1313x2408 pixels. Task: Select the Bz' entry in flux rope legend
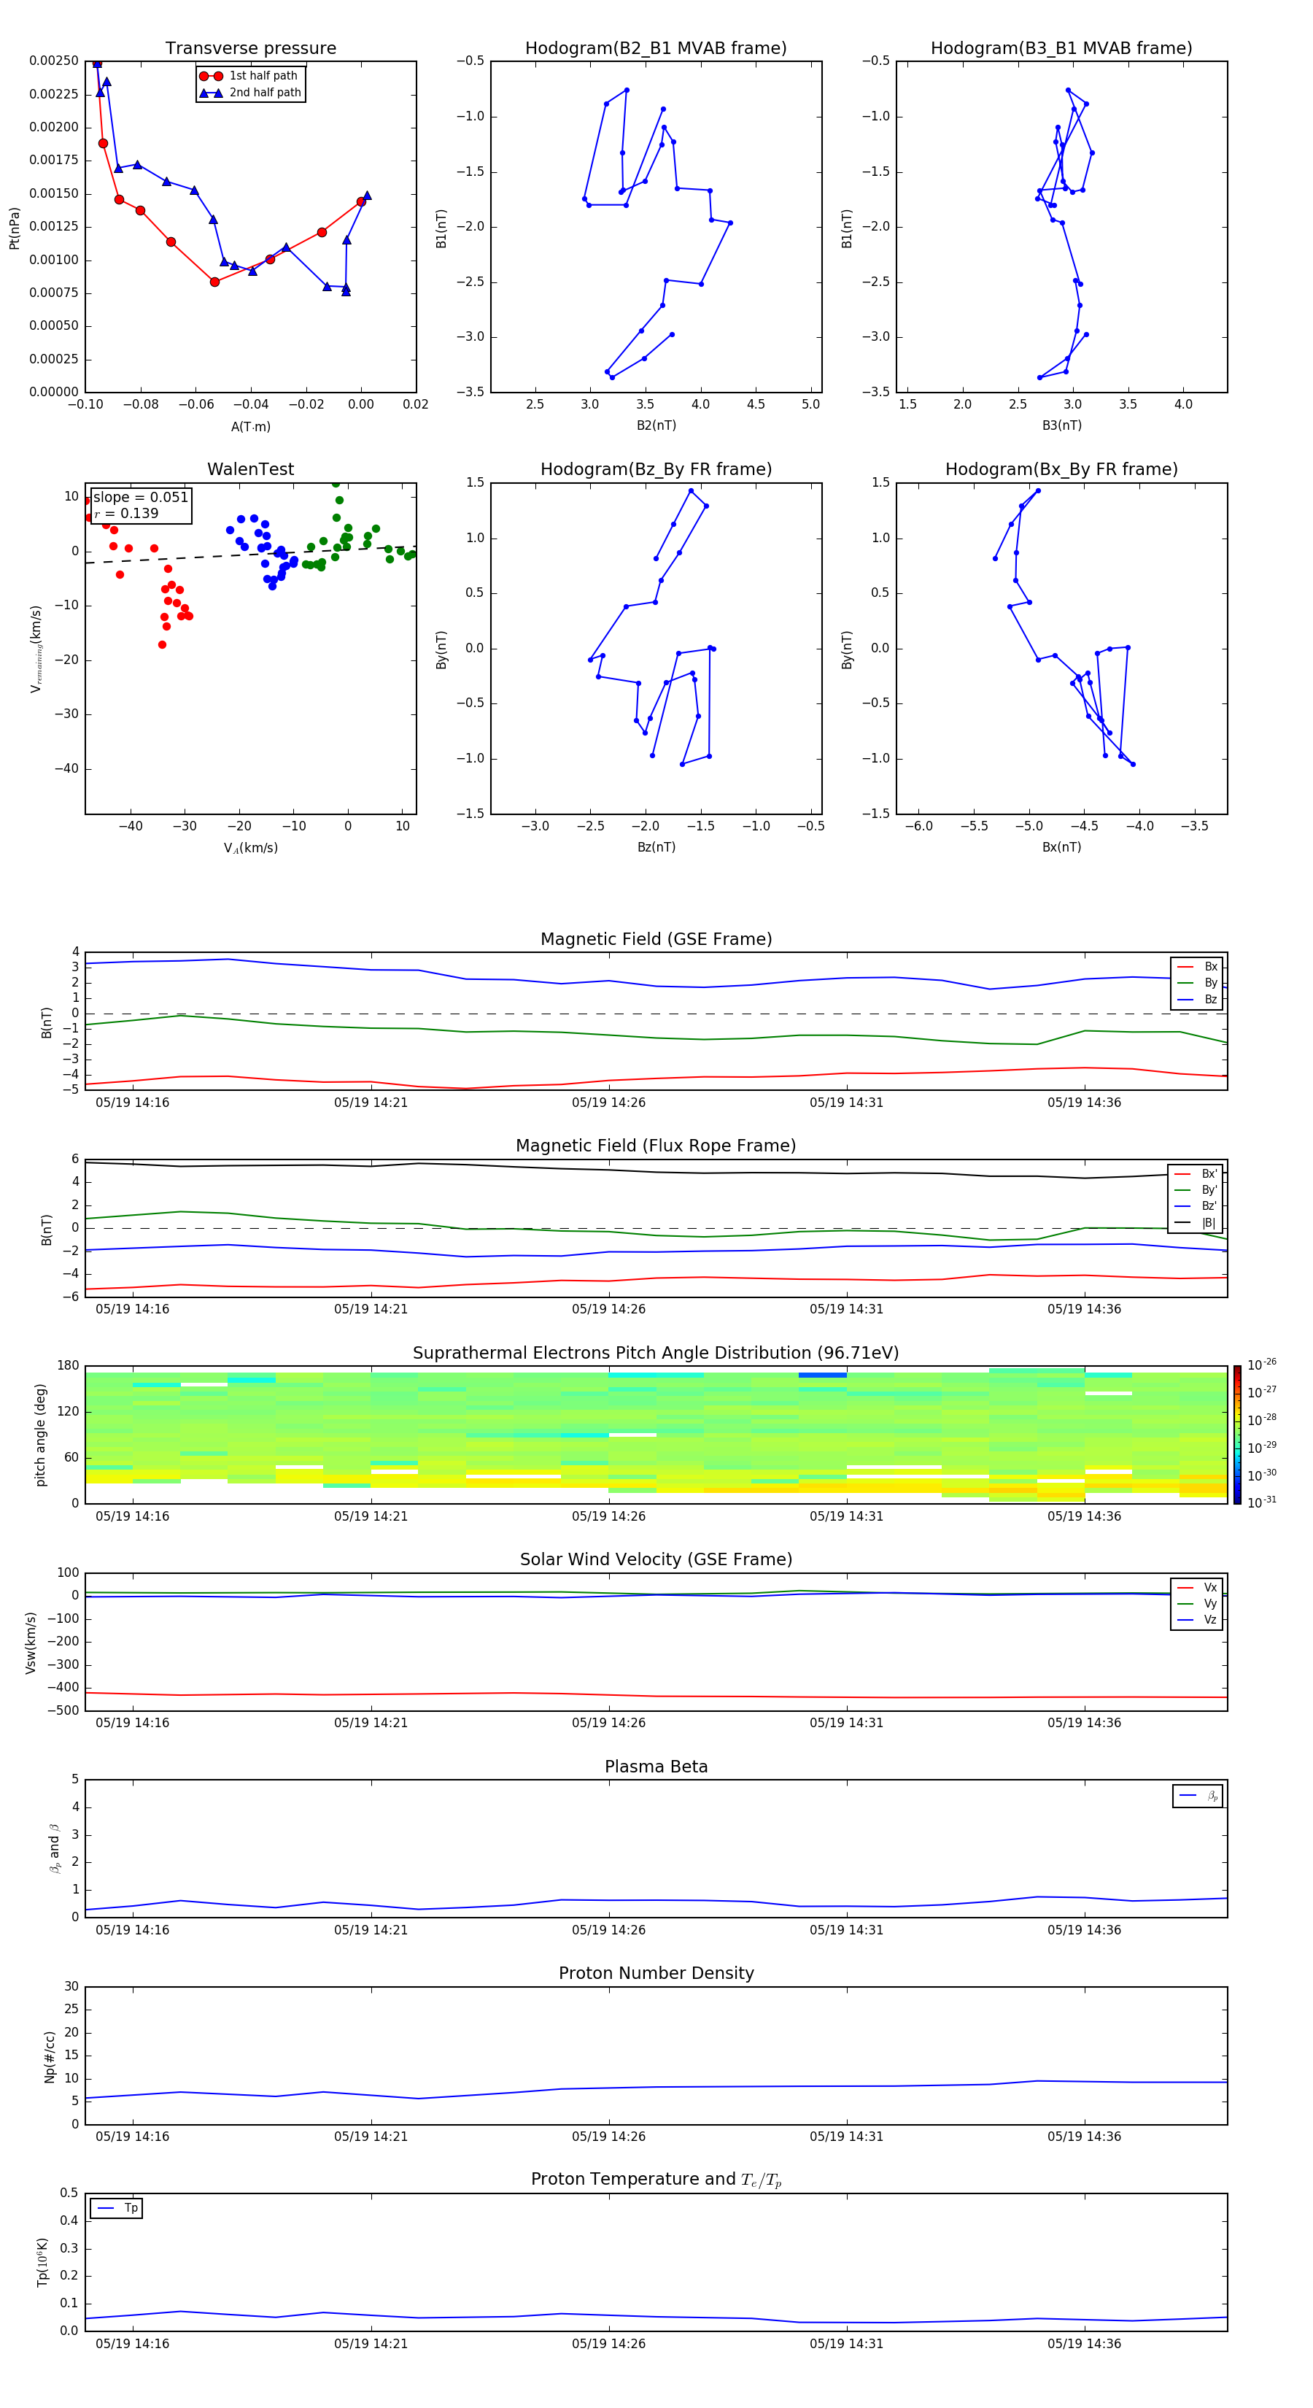click(1196, 1206)
